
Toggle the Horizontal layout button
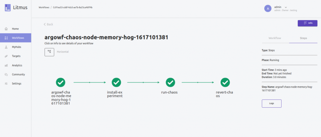(x=49, y=52)
